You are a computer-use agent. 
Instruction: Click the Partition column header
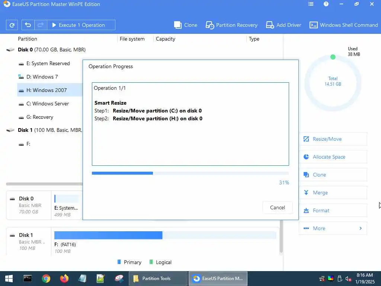click(28, 39)
